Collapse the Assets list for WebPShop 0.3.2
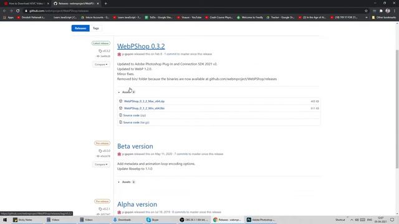 [x=126, y=92]
